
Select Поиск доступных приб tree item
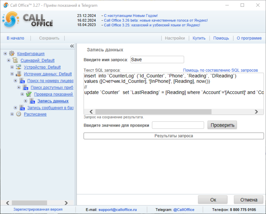point(52,87)
